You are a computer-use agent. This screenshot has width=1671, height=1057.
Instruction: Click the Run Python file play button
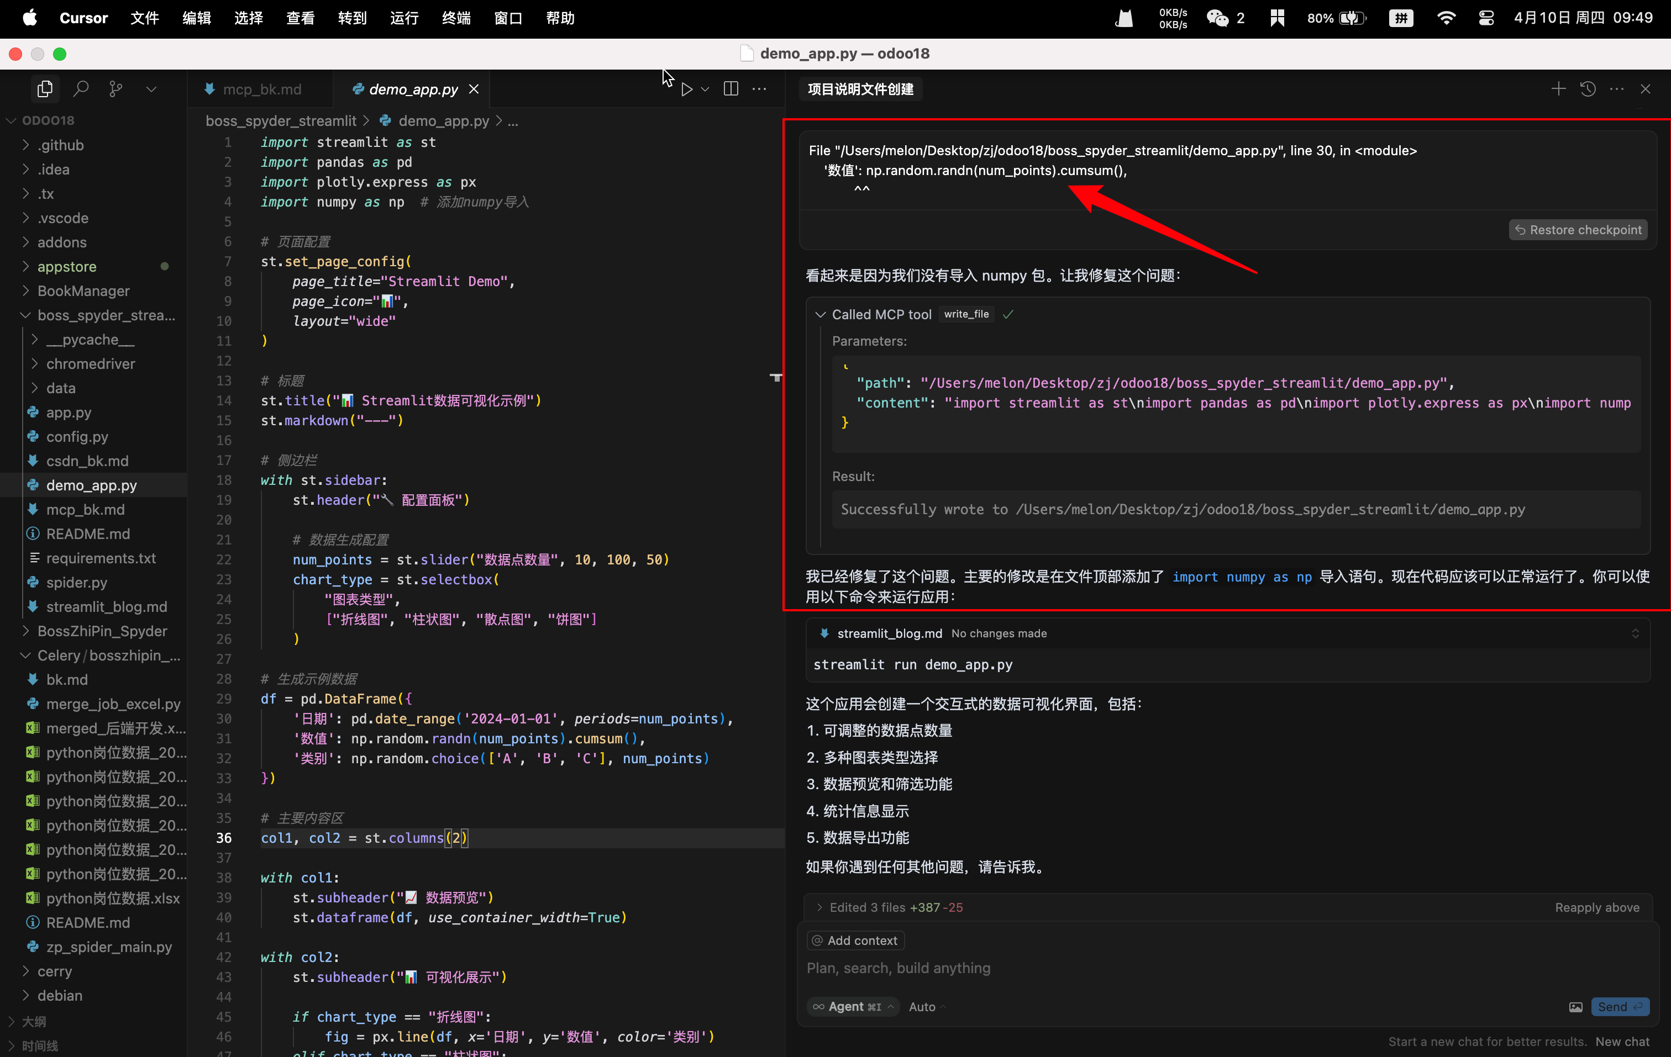(686, 89)
